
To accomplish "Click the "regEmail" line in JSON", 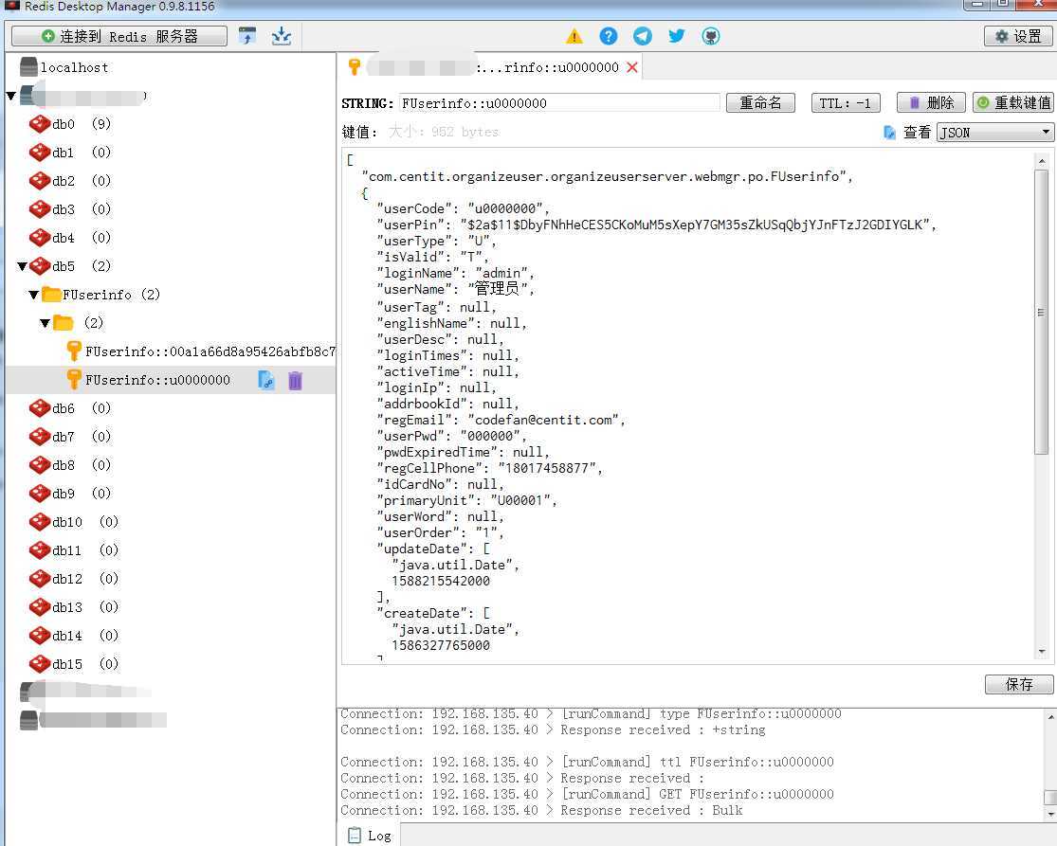I will pos(501,421).
